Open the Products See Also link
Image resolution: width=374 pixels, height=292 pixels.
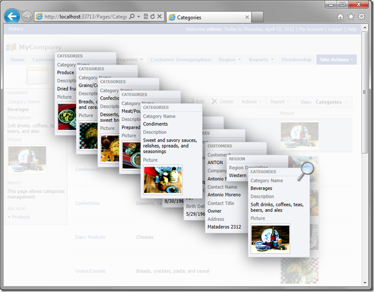(21, 217)
